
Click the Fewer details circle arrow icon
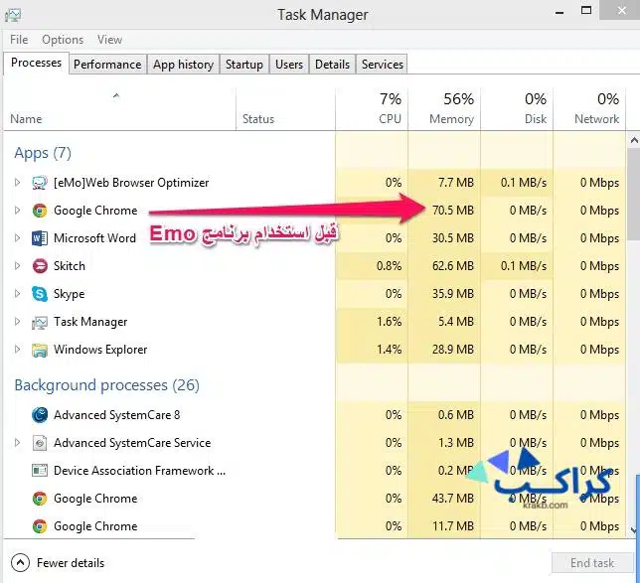pyautogui.click(x=21, y=563)
